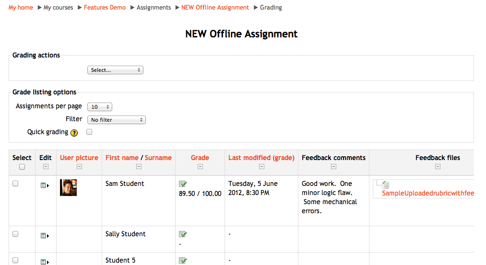Collapse the Grade column
This screenshot has width=486, height=265.
click(200, 167)
